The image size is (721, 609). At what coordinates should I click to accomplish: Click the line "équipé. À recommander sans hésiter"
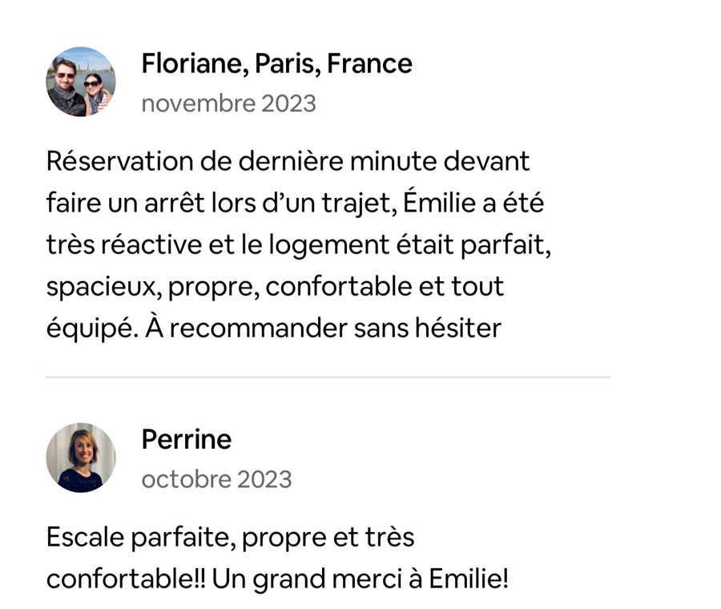pyautogui.click(x=274, y=328)
